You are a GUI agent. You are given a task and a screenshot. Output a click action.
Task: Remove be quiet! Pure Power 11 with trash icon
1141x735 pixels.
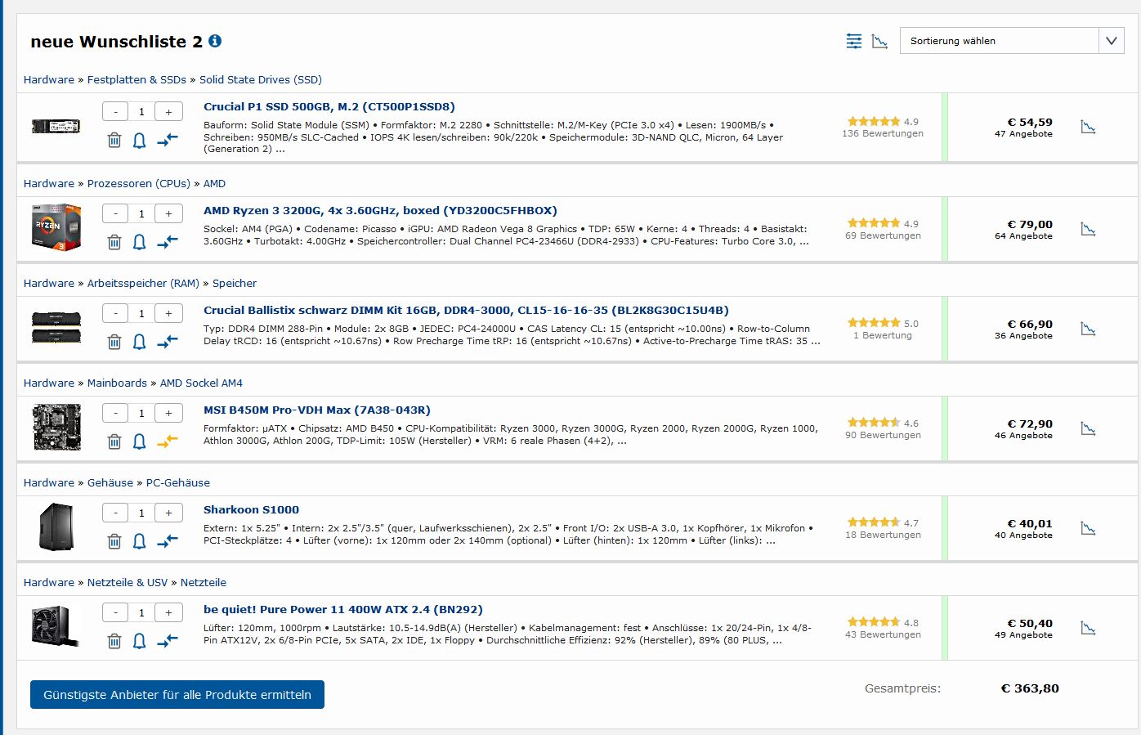[x=114, y=641]
